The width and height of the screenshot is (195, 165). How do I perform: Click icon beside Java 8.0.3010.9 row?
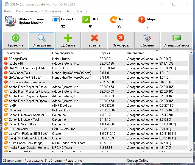[x=6, y=138]
